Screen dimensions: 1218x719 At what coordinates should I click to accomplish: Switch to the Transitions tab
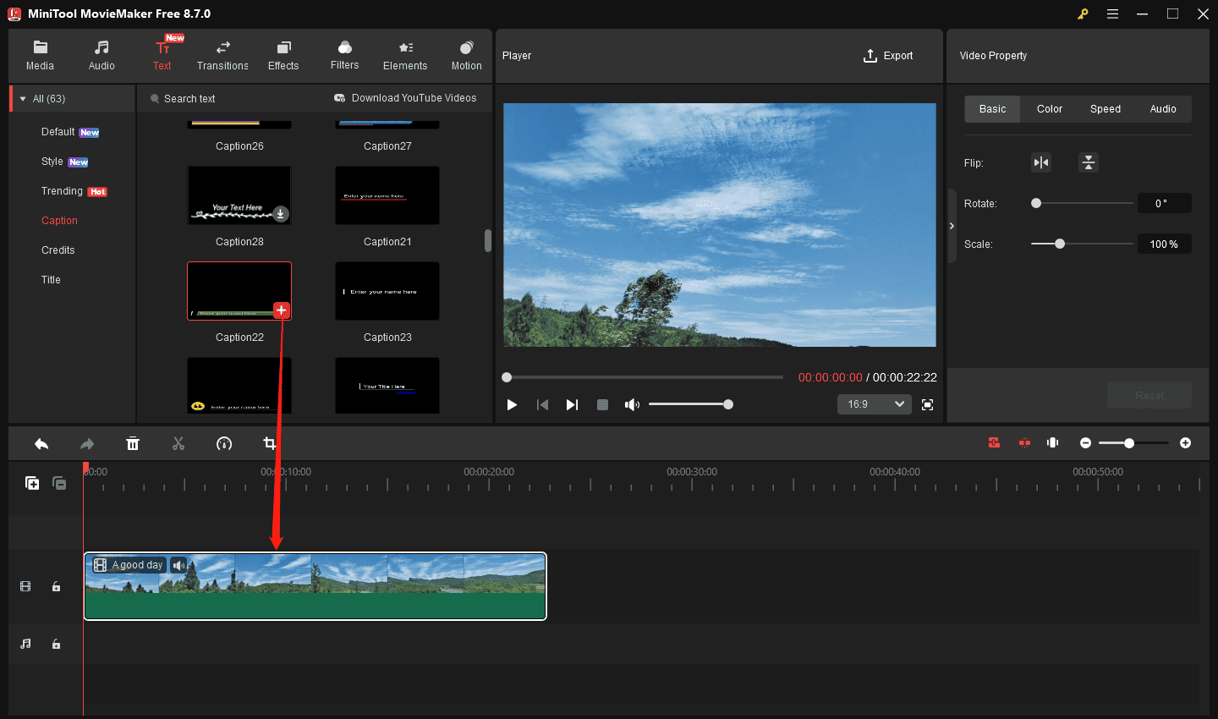pos(222,56)
